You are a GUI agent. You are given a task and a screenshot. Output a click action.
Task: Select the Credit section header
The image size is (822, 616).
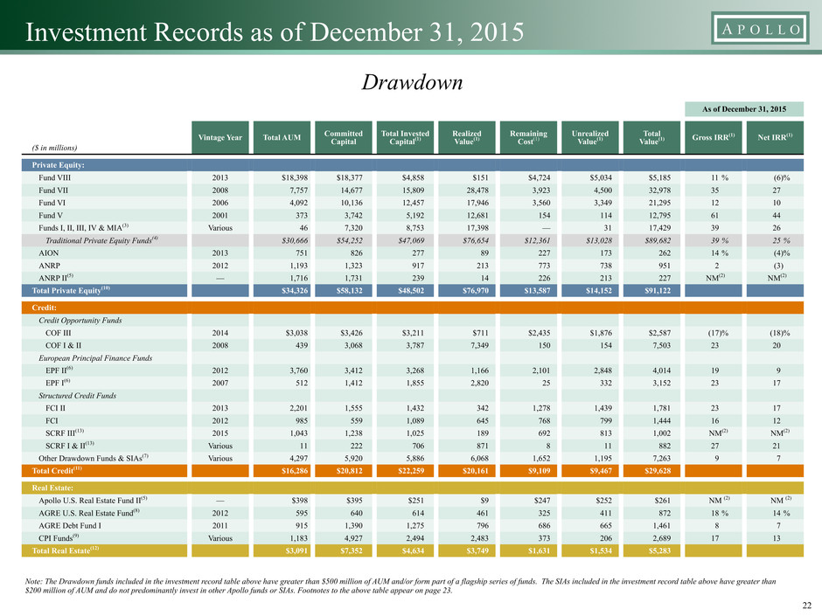coord(412,308)
